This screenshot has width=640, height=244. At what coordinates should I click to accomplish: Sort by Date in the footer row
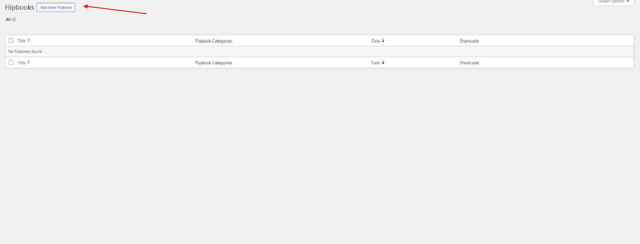(376, 63)
